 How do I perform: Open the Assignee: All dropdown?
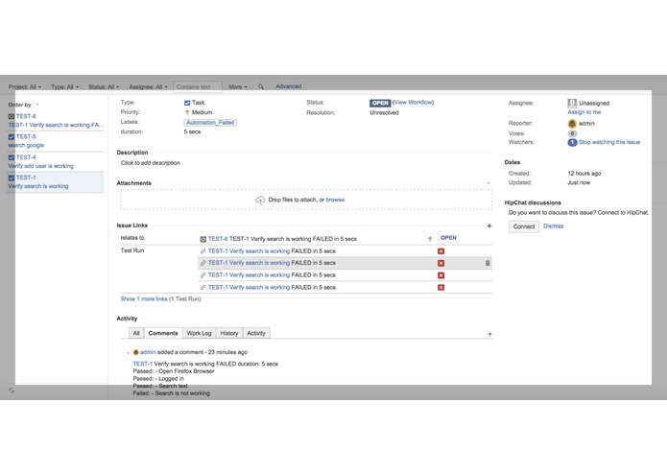point(149,86)
